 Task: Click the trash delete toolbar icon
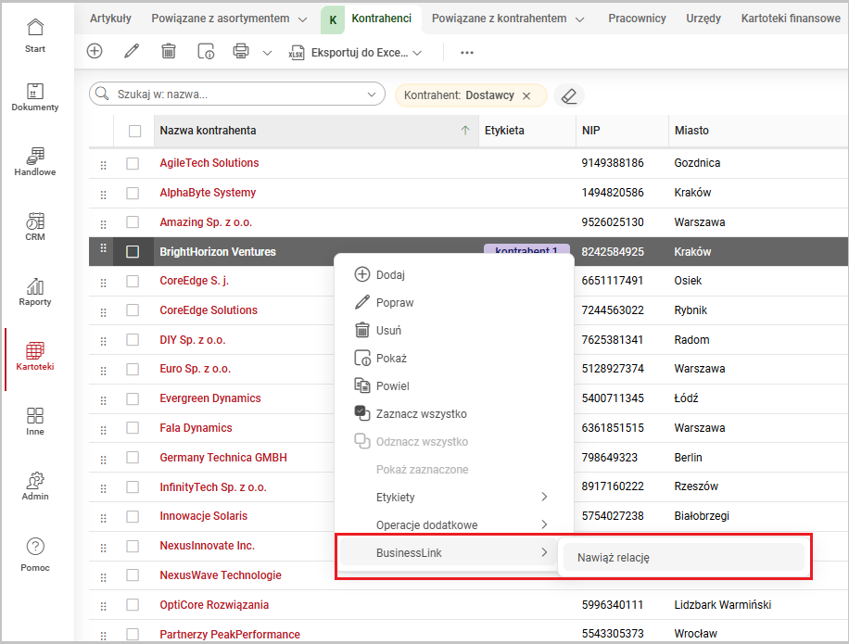coord(169,52)
